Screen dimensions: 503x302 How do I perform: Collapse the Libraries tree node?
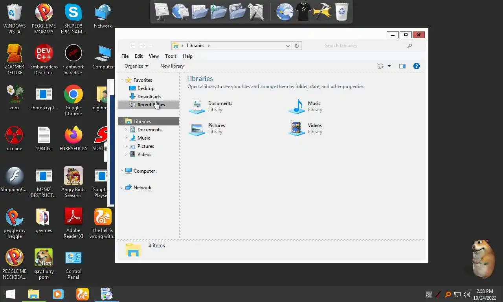tap(122, 122)
